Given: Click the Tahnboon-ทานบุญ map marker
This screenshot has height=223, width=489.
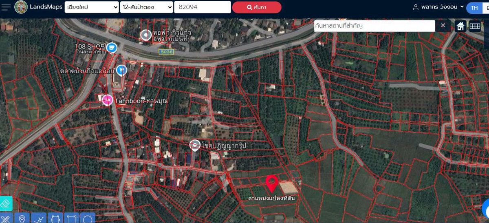Looking at the screenshot, I should coord(107,100).
